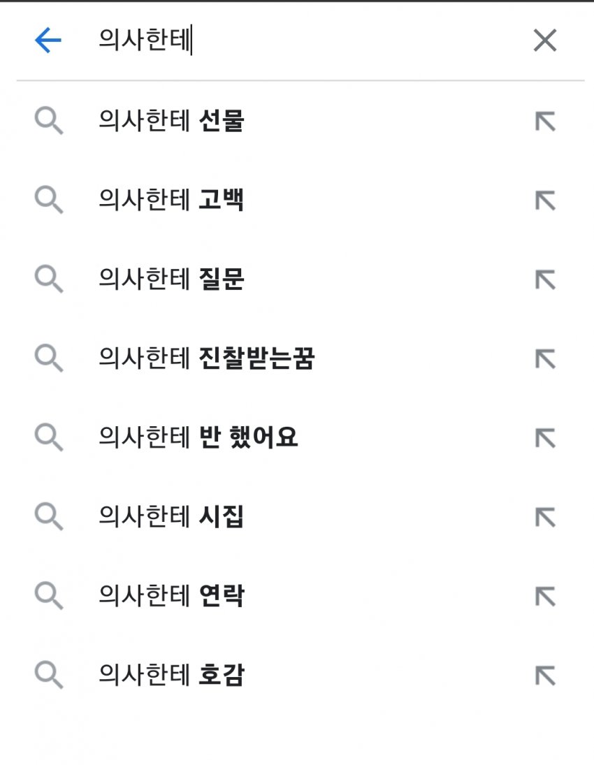Click the magnifier icon beside 의사한테 선물
The width and height of the screenshot is (594, 765).
pyautogui.click(x=49, y=122)
